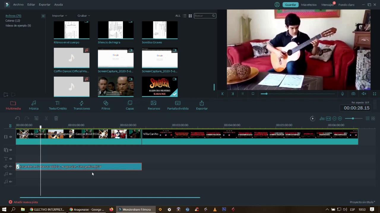Select Coffin Dance audio thumbnail
This screenshot has height=213, width=380.
(72, 58)
